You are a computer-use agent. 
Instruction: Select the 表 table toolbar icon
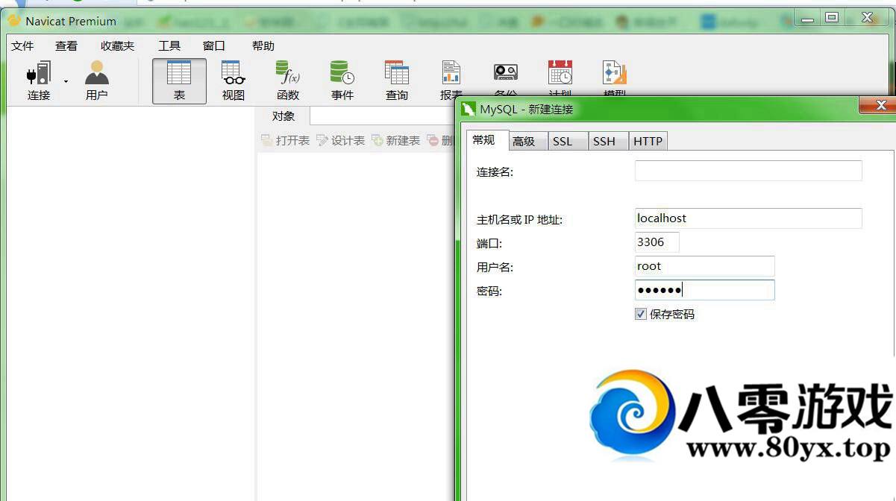click(x=179, y=81)
